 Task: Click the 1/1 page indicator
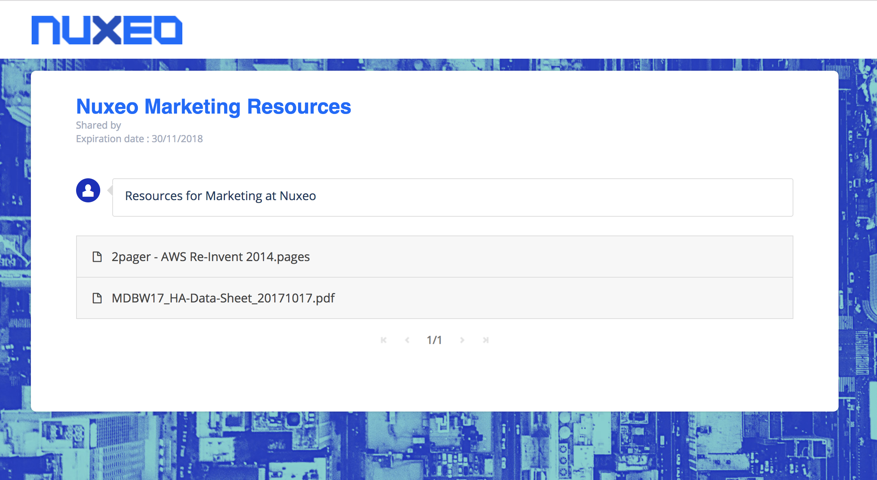pos(434,340)
